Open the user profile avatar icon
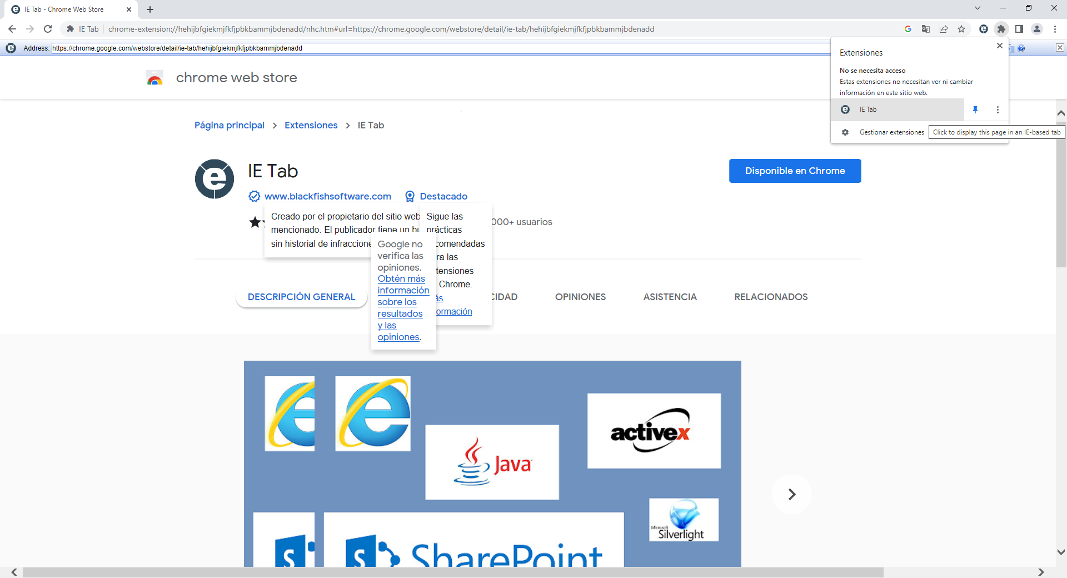 click(1037, 29)
